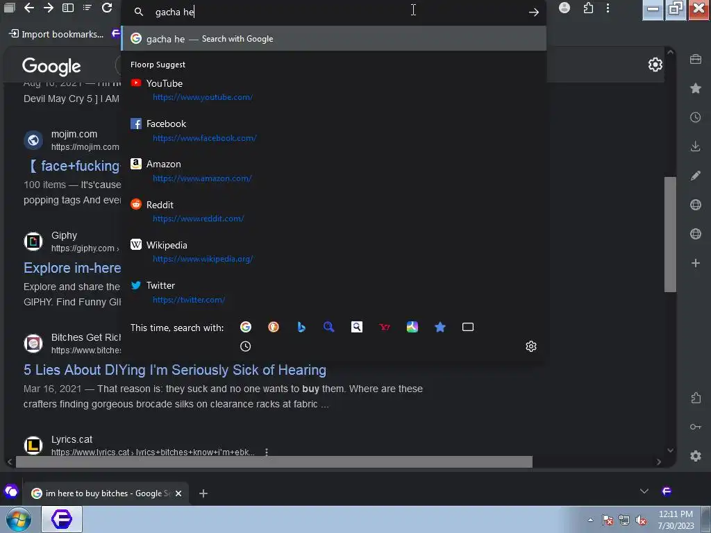Open search settings gear in dropdown
Viewport: 711px width, 533px height.
click(x=531, y=346)
